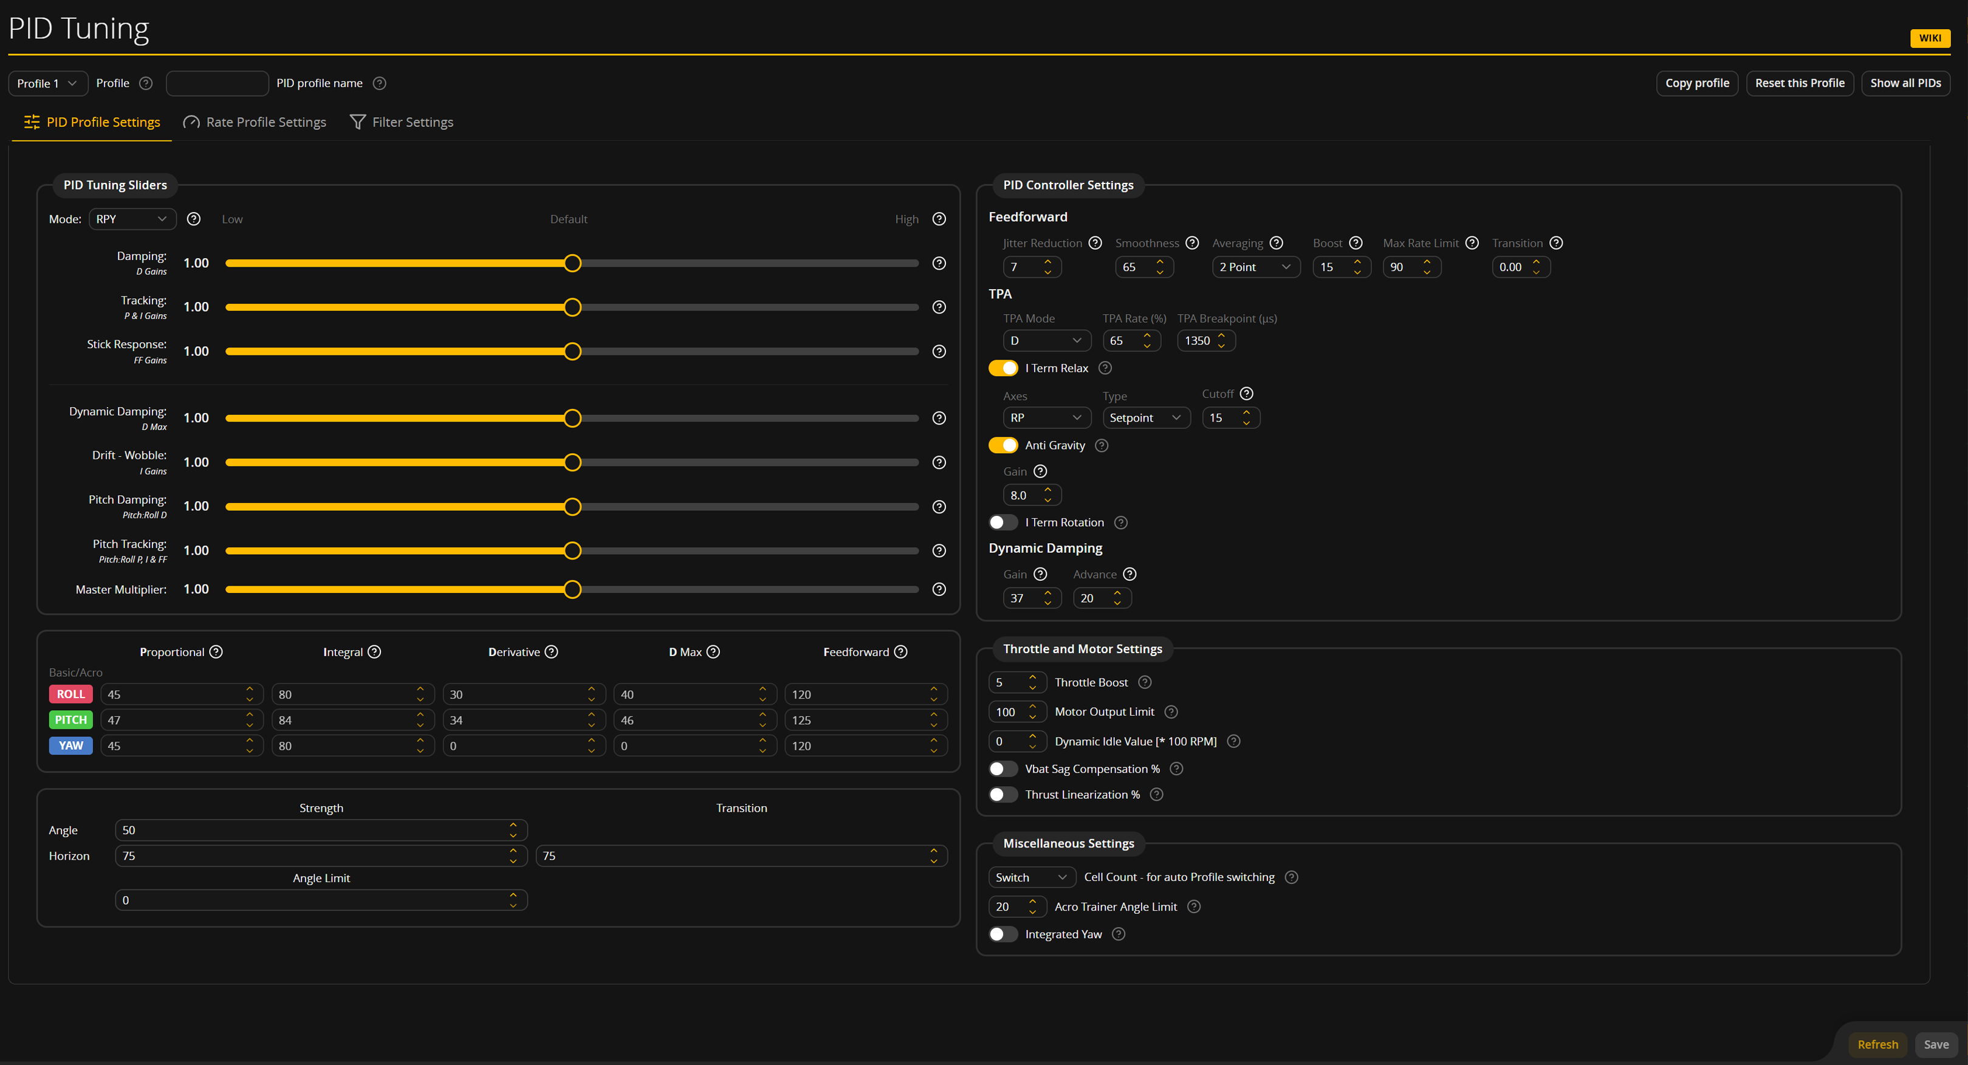Show help for Integral column
Viewport: 1968px width, 1065px height.
pyautogui.click(x=374, y=652)
